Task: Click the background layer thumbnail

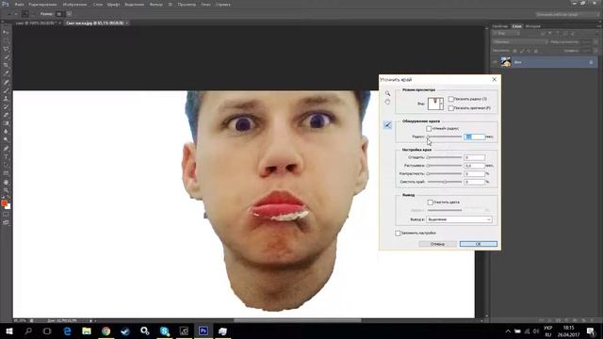Action: (506, 62)
